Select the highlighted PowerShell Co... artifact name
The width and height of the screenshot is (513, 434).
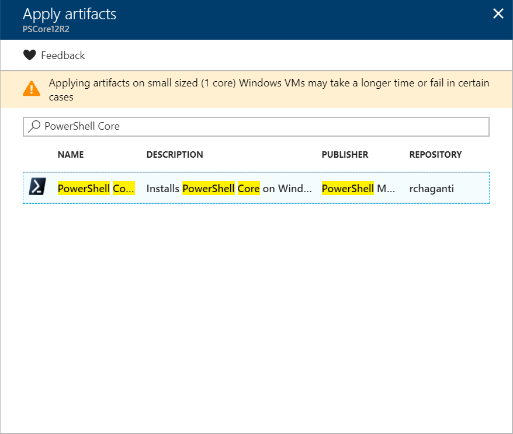(96, 189)
